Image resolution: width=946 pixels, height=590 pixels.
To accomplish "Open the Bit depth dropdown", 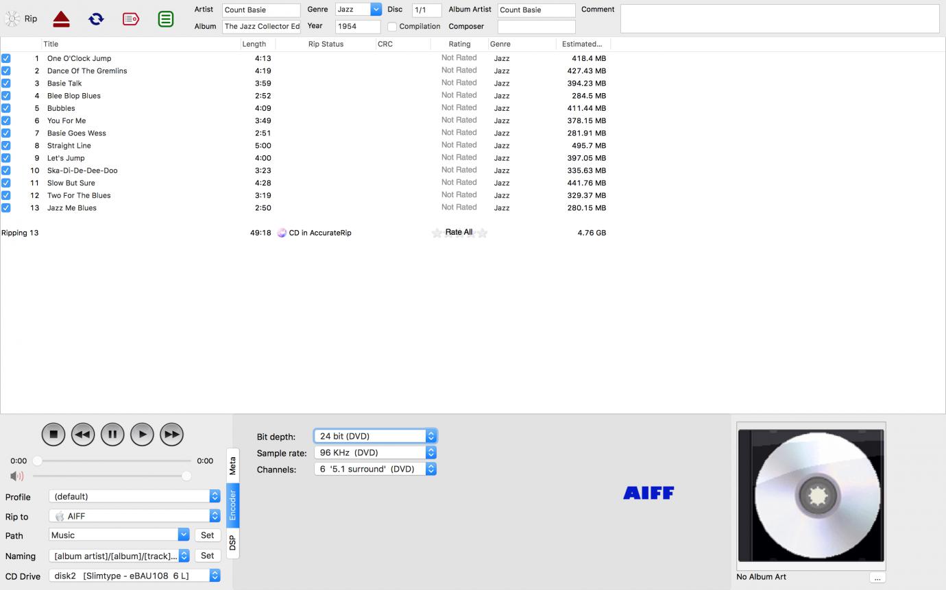I will tap(375, 436).
